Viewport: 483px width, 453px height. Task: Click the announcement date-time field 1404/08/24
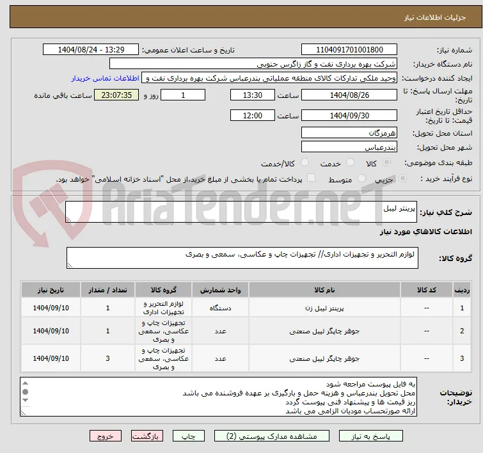[x=91, y=50]
